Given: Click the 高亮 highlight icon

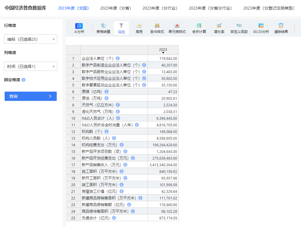Looking at the screenshot, I should [x=139, y=28].
